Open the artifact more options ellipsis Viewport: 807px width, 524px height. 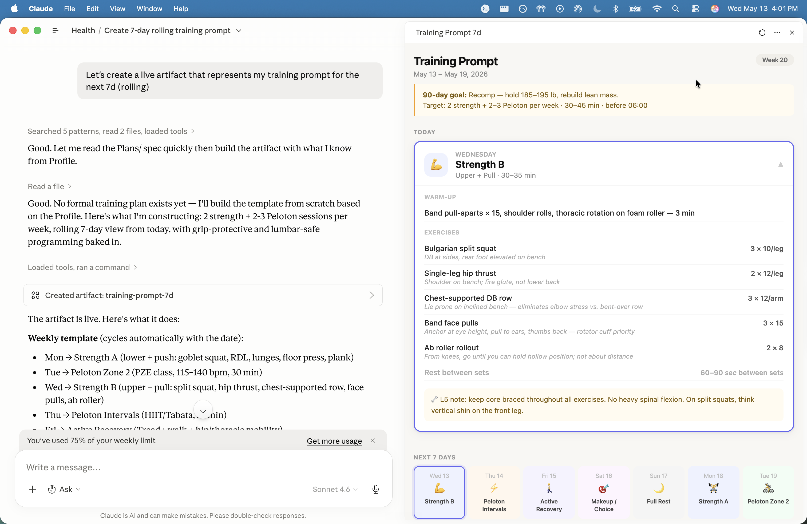pos(777,33)
